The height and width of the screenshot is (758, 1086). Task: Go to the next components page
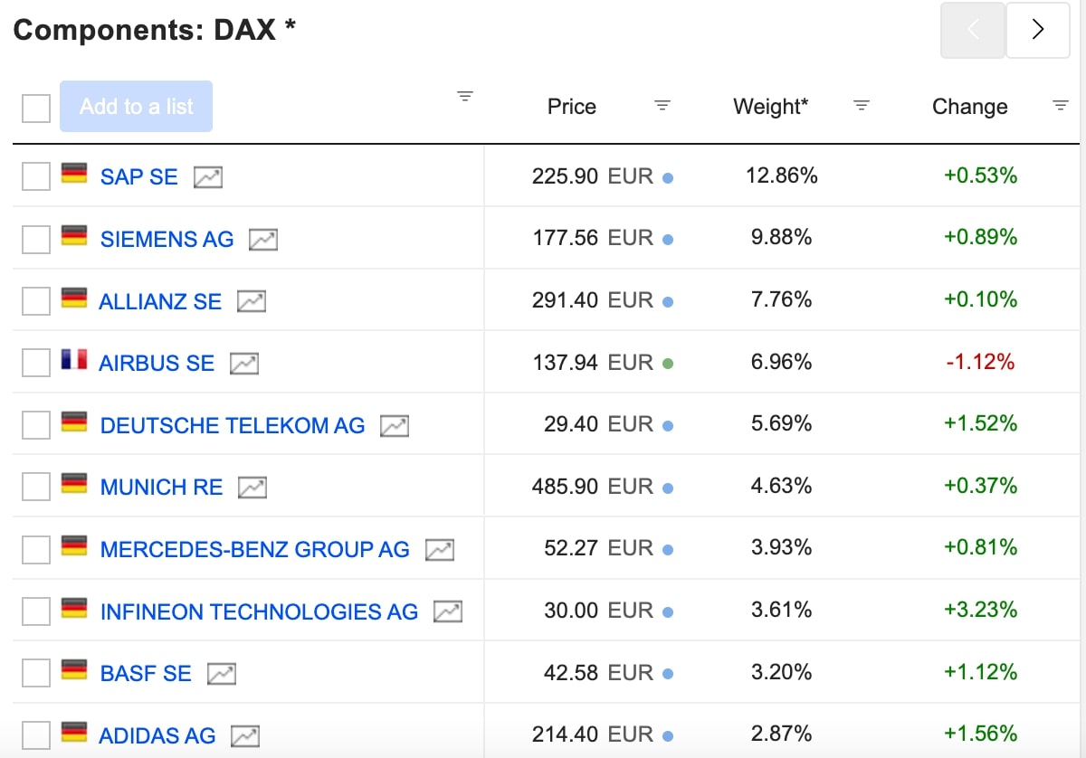click(1038, 30)
